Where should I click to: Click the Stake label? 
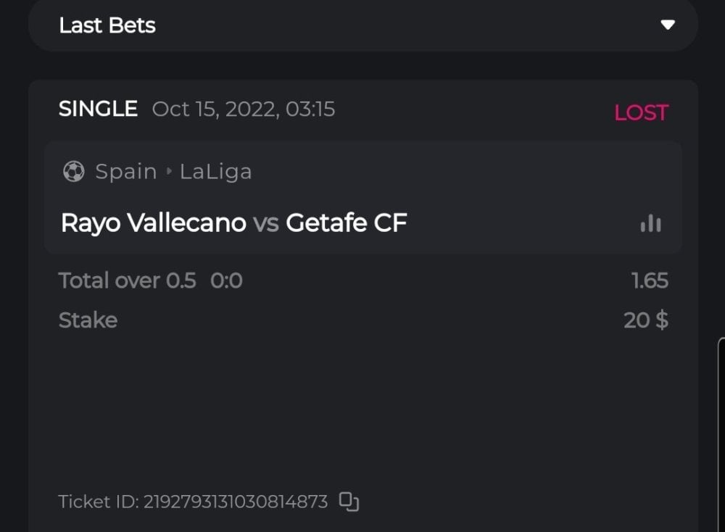point(88,320)
